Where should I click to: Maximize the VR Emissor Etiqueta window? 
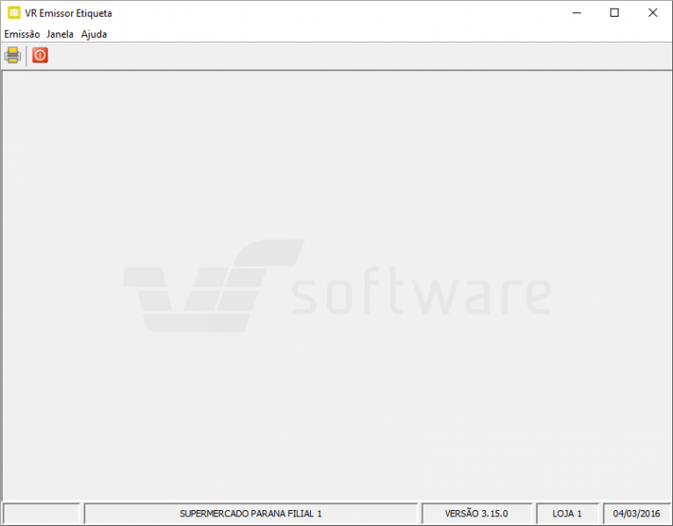click(614, 13)
